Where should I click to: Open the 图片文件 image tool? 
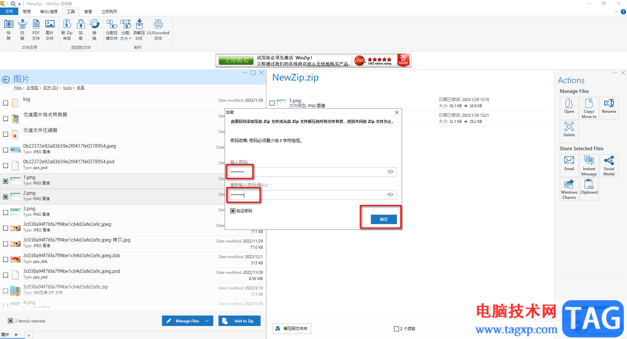tap(50, 30)
